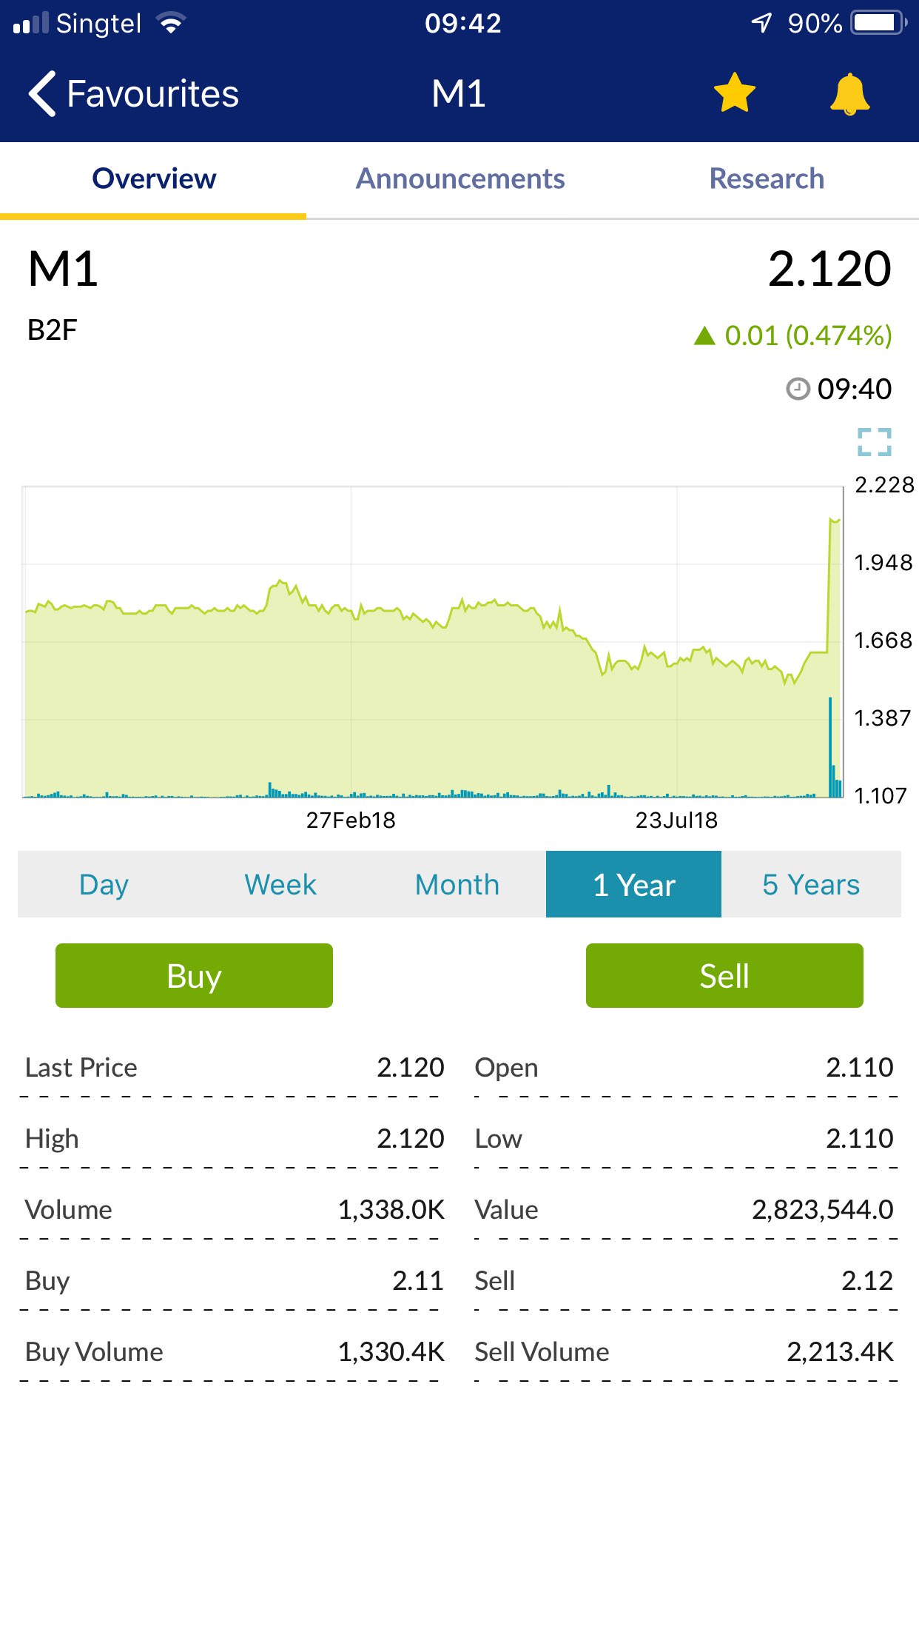Open the Research tab
The image size is (919, 1635).
click(x=767, y=178)
